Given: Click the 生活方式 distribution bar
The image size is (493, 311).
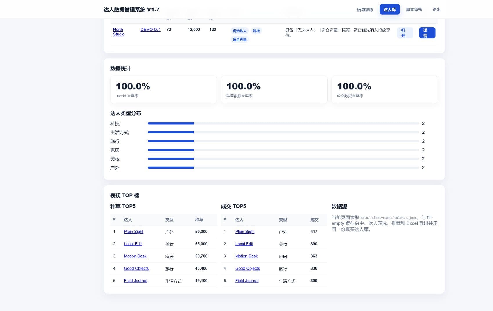Looking at the screenshot, I should coord(283,132).
